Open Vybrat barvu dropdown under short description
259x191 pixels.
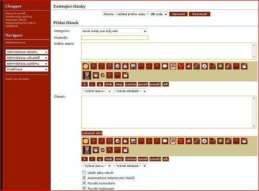pos(96,91)
